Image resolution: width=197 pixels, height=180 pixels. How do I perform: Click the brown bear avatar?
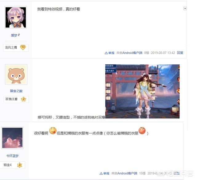[x=16, y=74]
